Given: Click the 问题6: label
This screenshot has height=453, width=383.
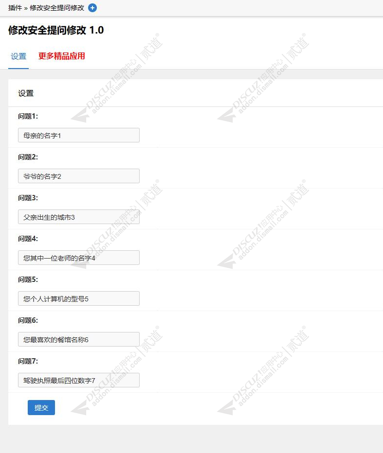Looking at the screenshot, I should pyautogui.click(x=28, y=320).
